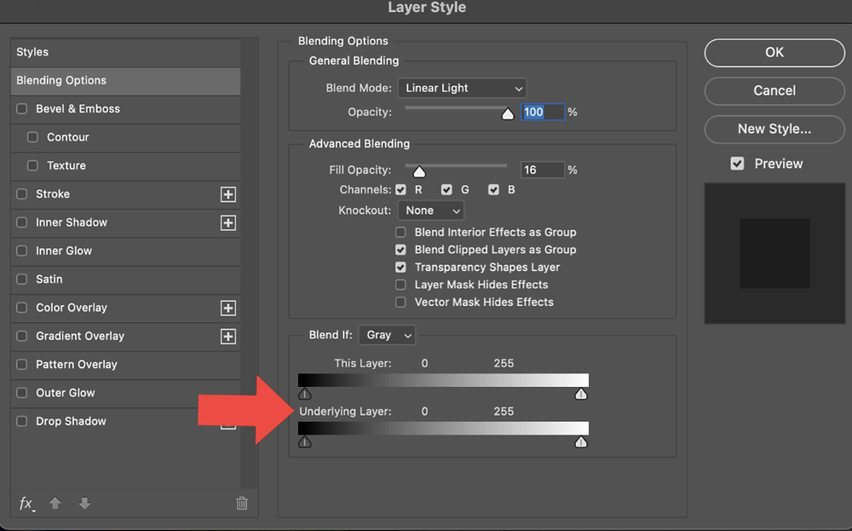Viewport: 852px width, 531px height.
Task: Click the Fill Opacity value field
Action: tap(542, 170)
